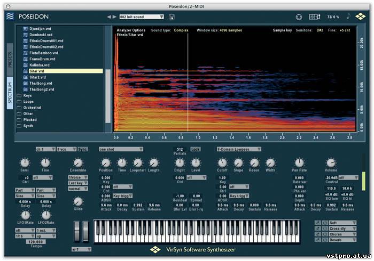Open edit button for the Reverb effect
The width and height of the screenshot is (374, 261).
(x=318, y=240)
